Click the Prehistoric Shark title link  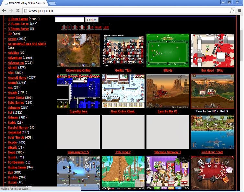[x=212, y=152]
